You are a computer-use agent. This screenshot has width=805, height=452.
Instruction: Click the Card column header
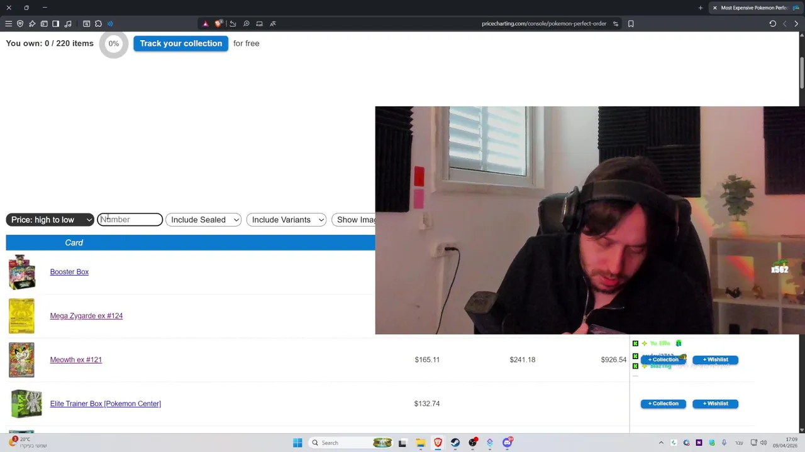tap(74, 242)
